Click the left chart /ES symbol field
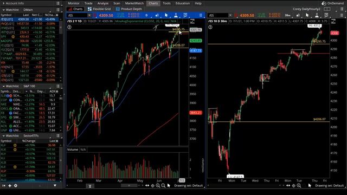Screen dimensions: 347x195 pyautogui.click(x=77, y=15)
